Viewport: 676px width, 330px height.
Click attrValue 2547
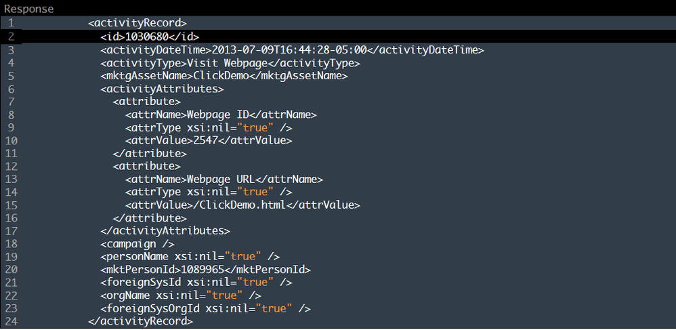(206, 141)
